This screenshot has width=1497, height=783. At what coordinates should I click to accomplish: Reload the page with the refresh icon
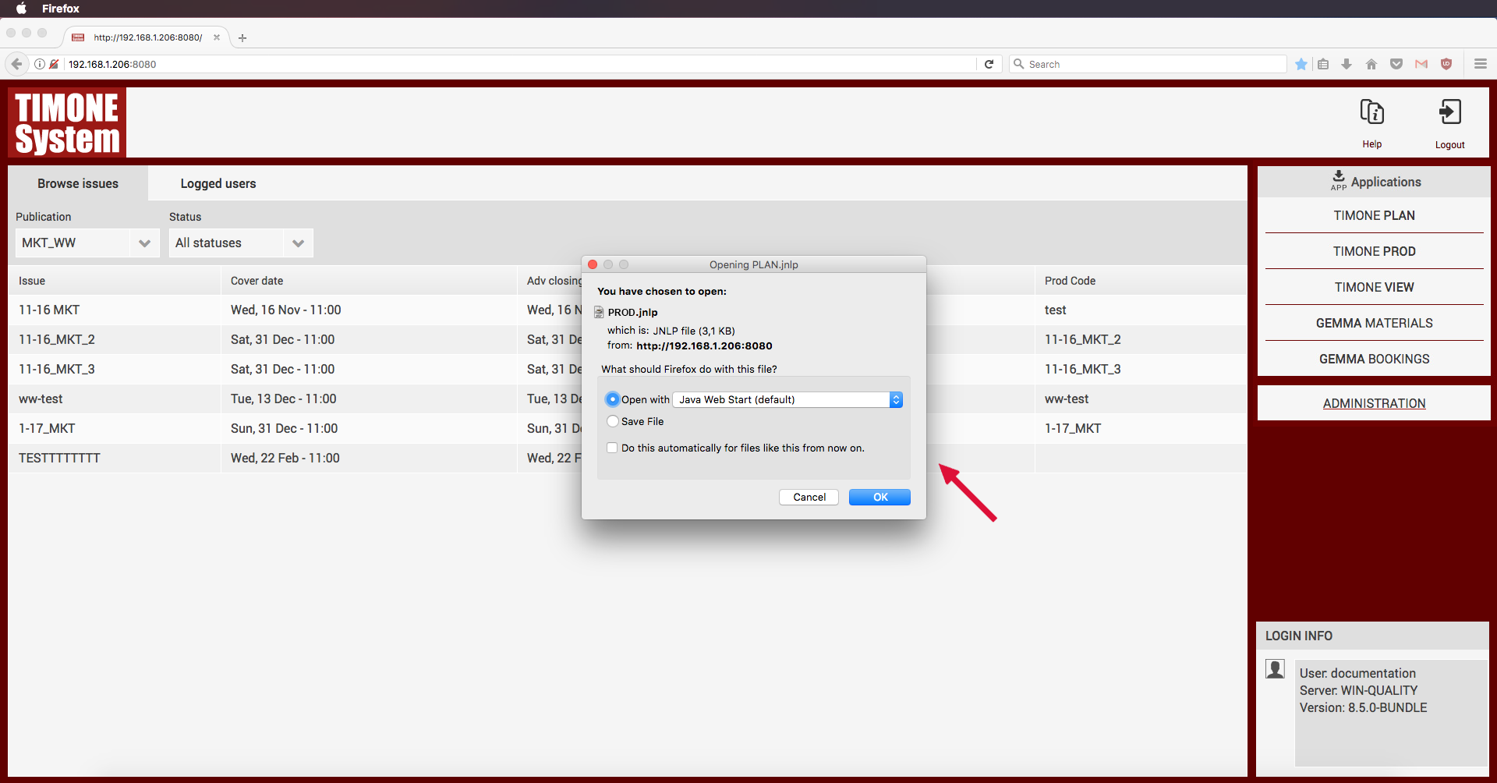click(x=989, y=64)
